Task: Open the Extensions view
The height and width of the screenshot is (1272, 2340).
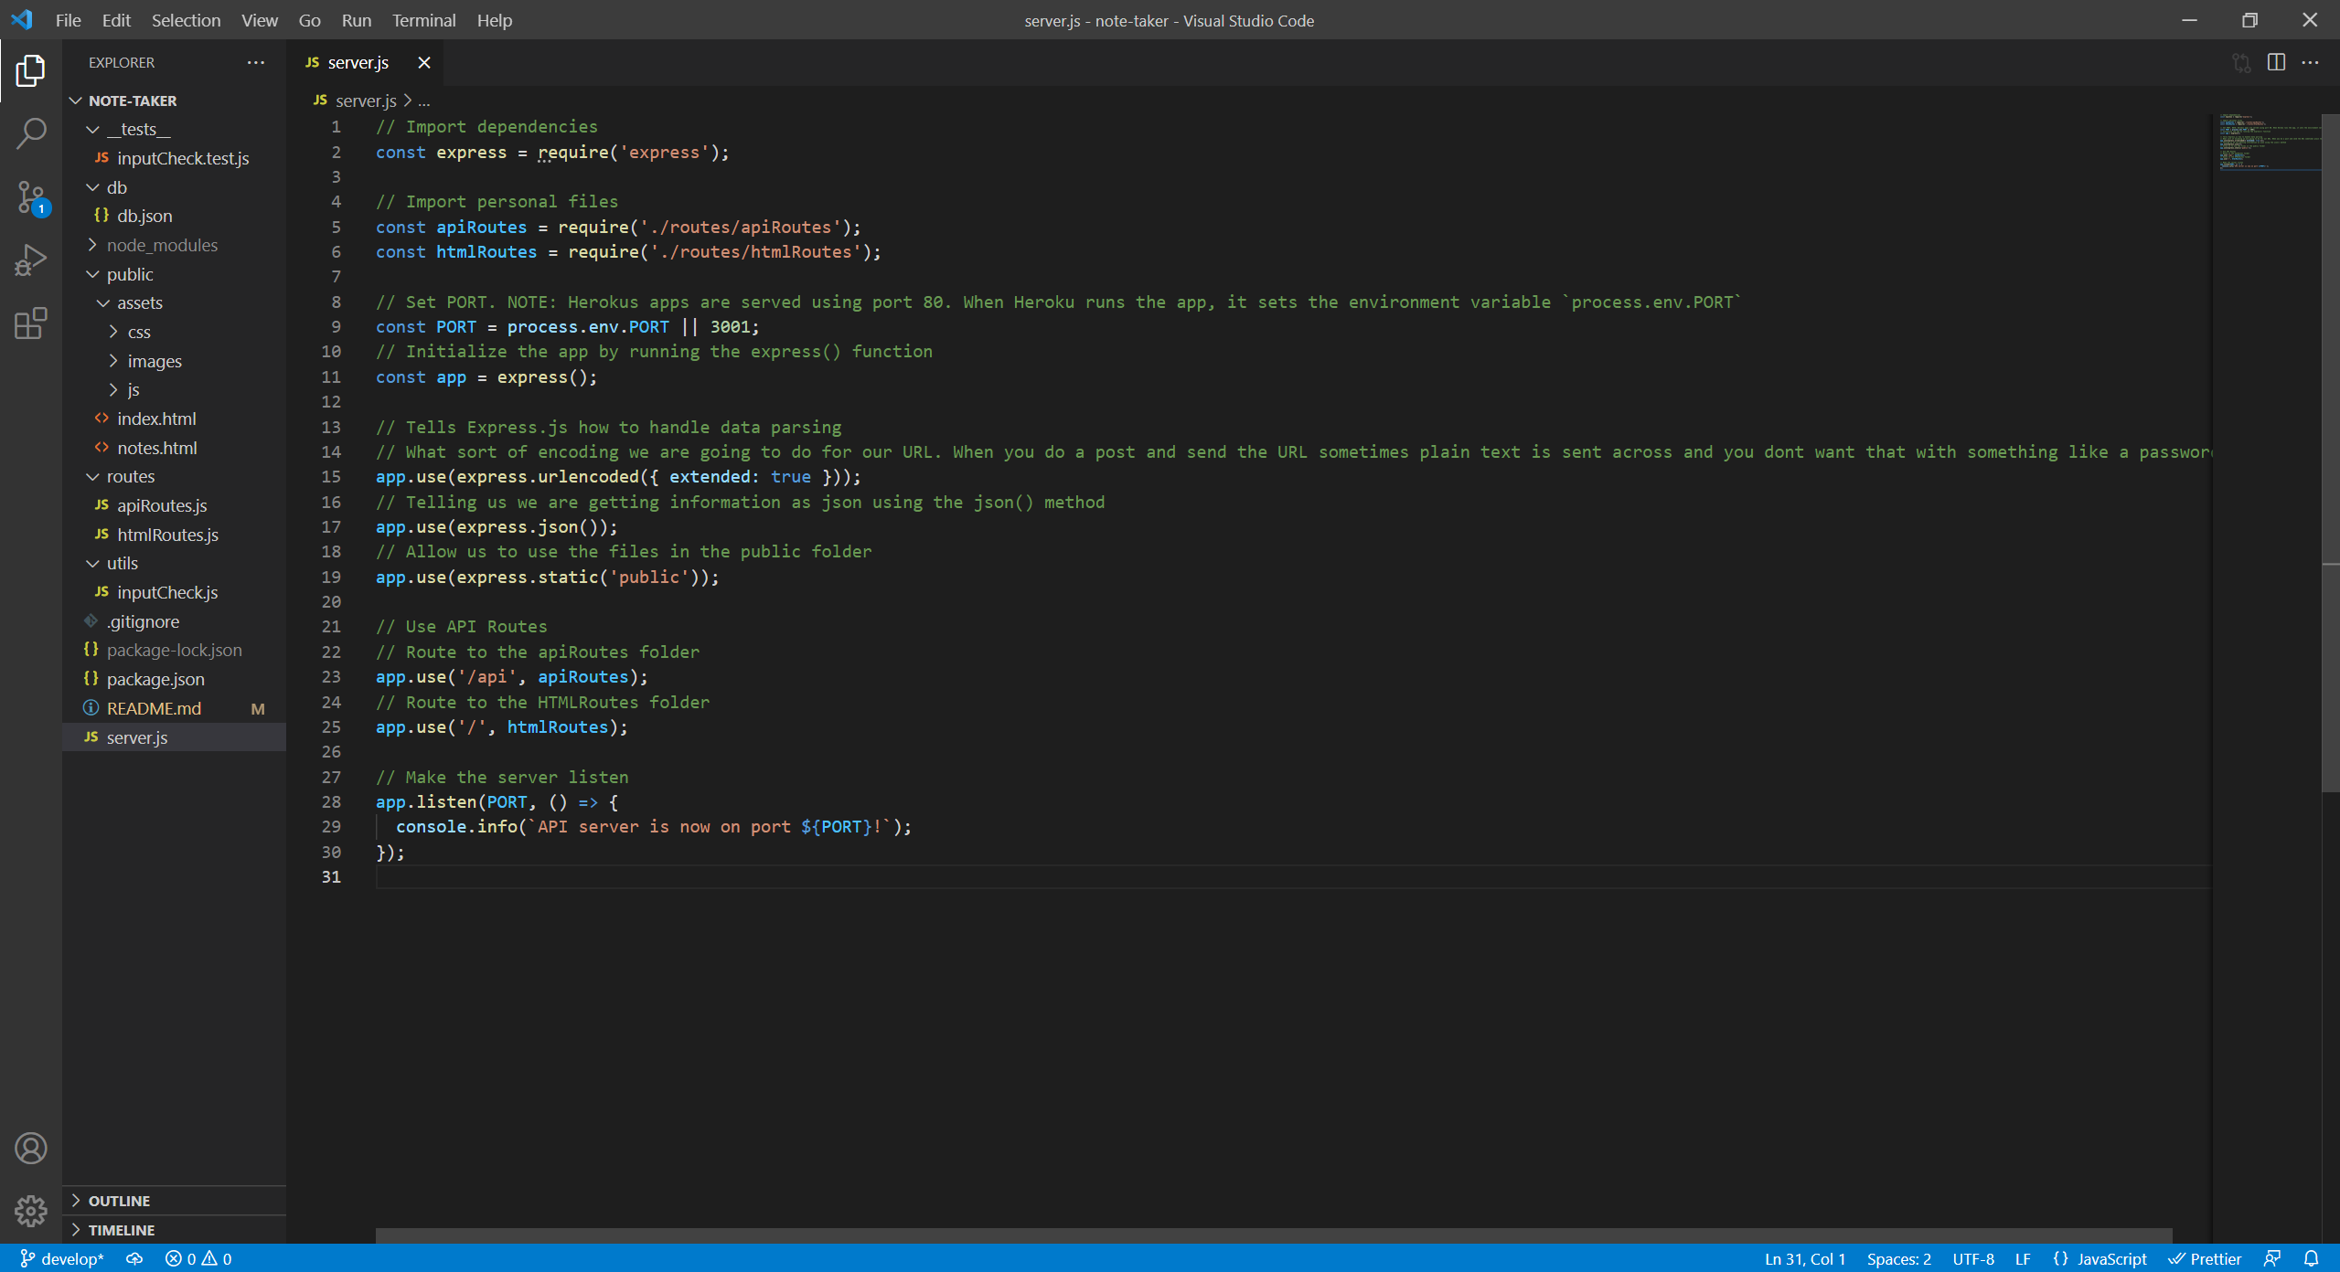Action: (x=30, y=323)
